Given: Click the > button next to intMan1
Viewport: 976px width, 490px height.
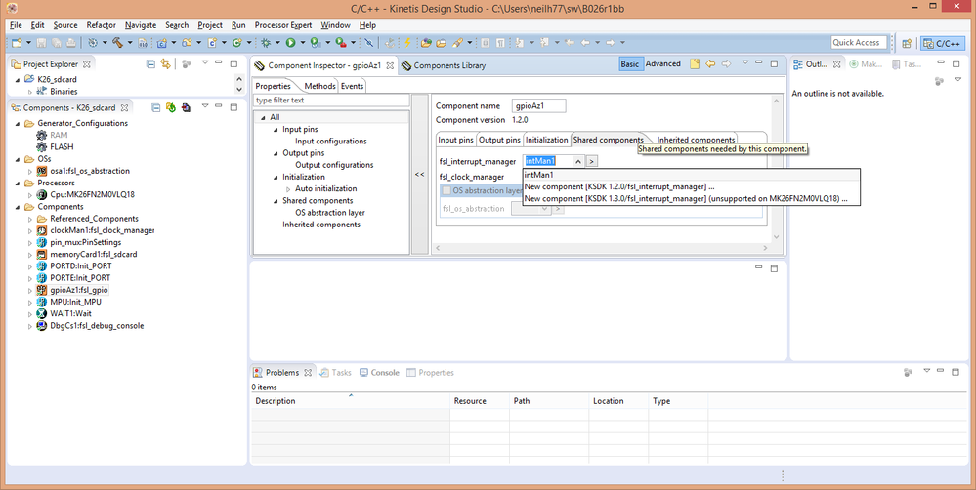Looking at the screenshot, I should 591,161.
